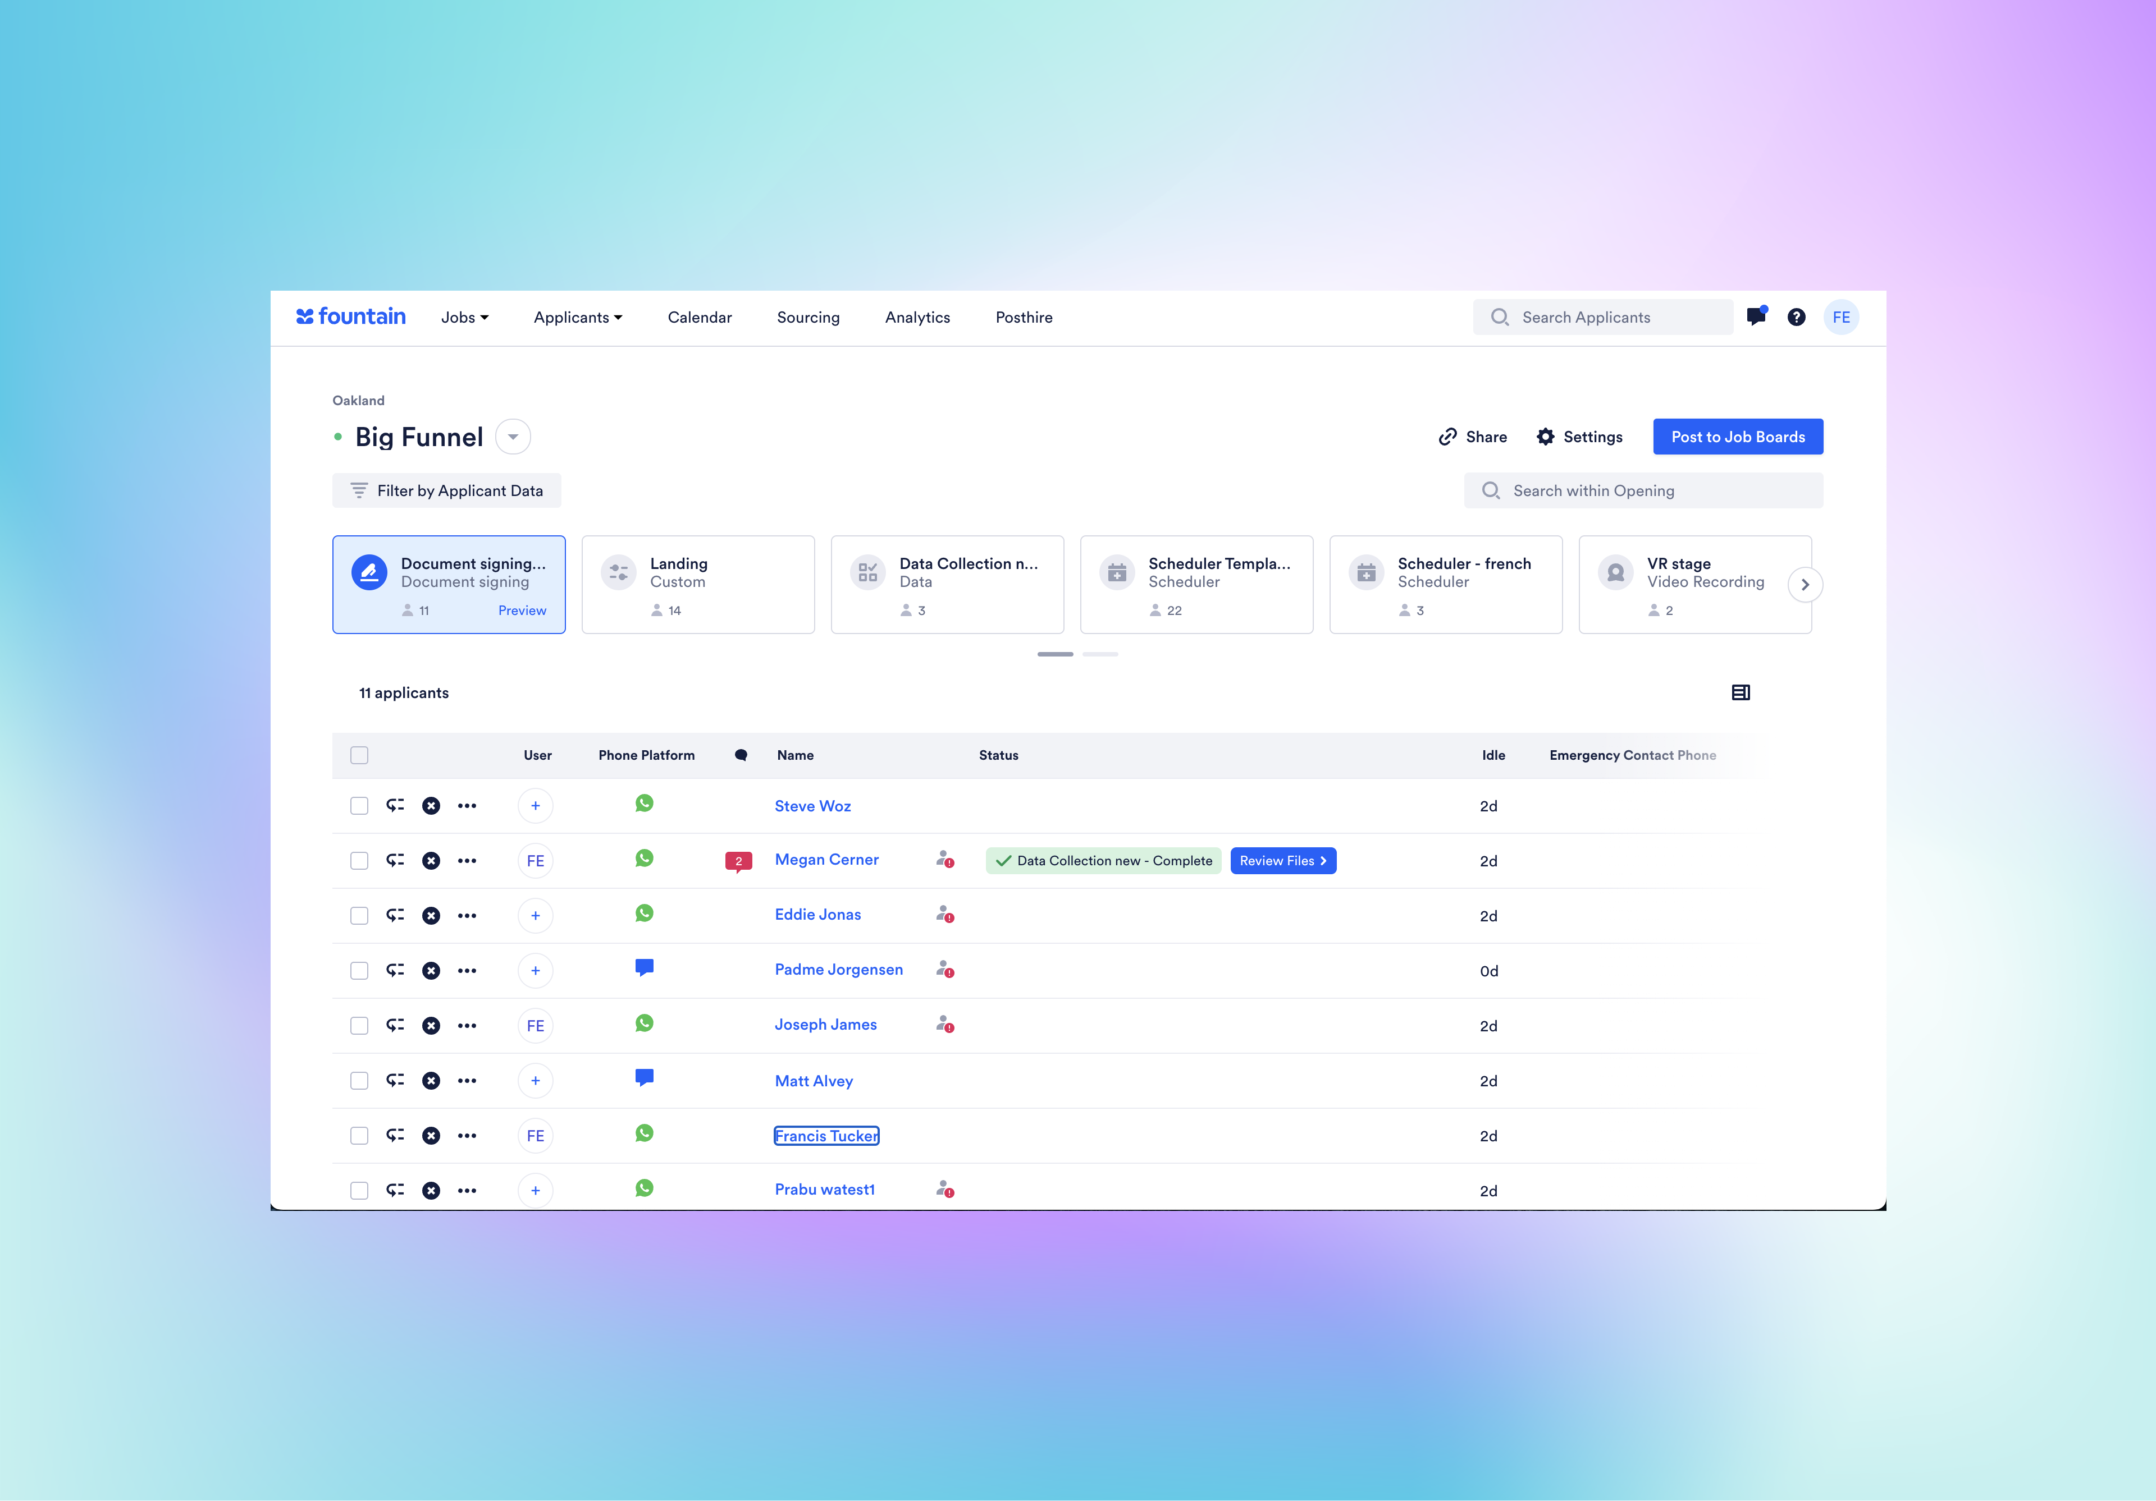Image resolution: width=2156 pixels, height=1501 pixels.
Task: Assign user to Padme Jorgensen via plus
Action: (535, 971)
